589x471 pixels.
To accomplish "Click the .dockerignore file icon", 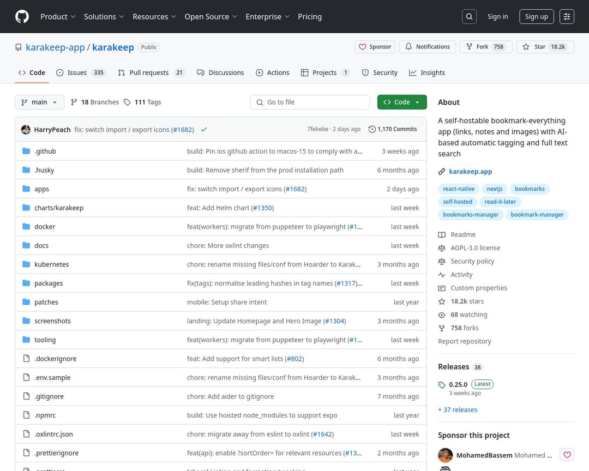I will (x=26, y=358).
